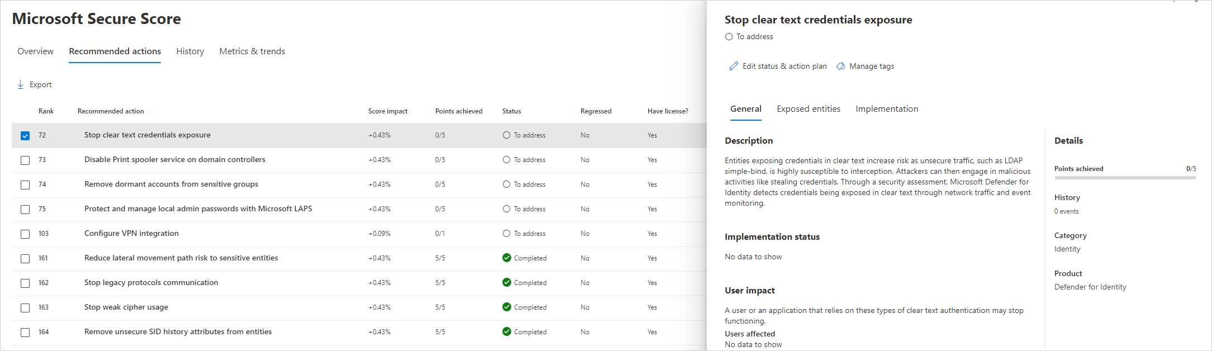Click green Completed checkmark for Stop weak cipher usage
1212x351 pixels.
tap(507, 307)
